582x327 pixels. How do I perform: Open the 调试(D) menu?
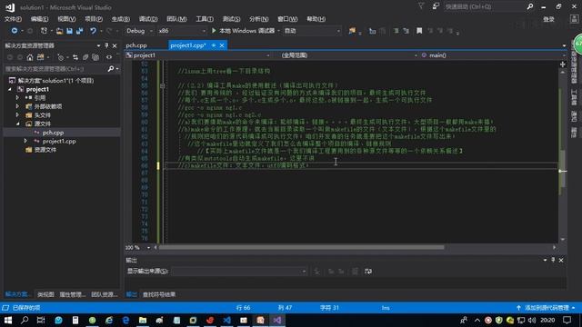coord(148,19)
